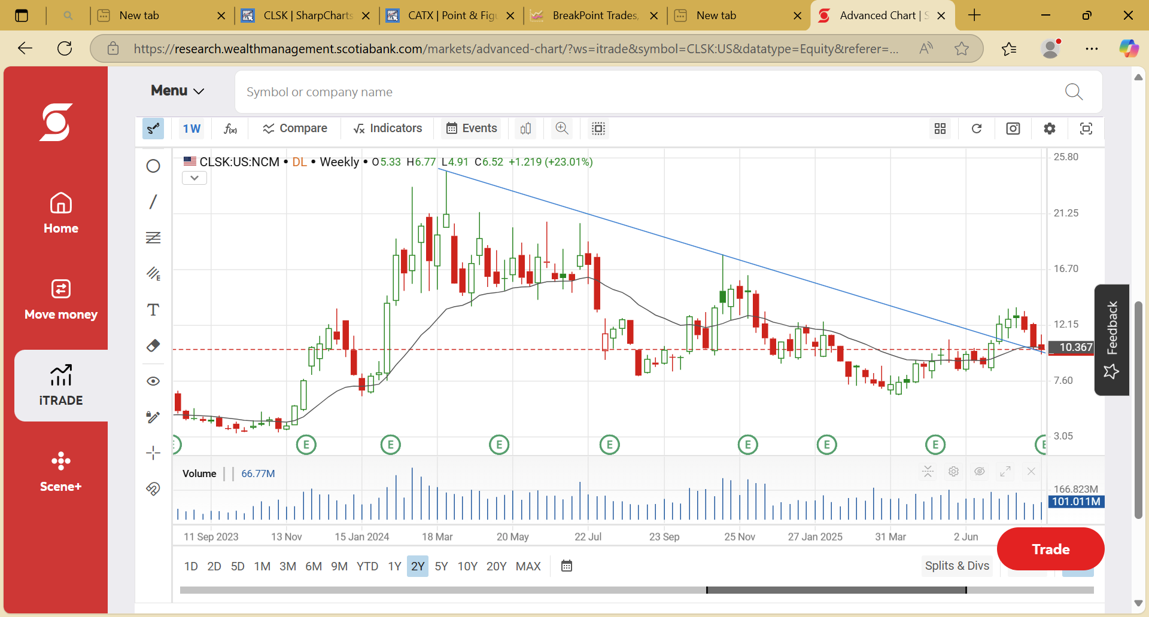Click the refresh chart icon

(977, 129)
